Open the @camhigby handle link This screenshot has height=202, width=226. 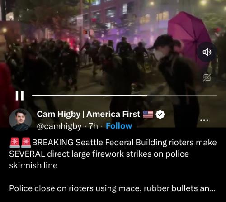pyautogui.click(x=59, y=126)
